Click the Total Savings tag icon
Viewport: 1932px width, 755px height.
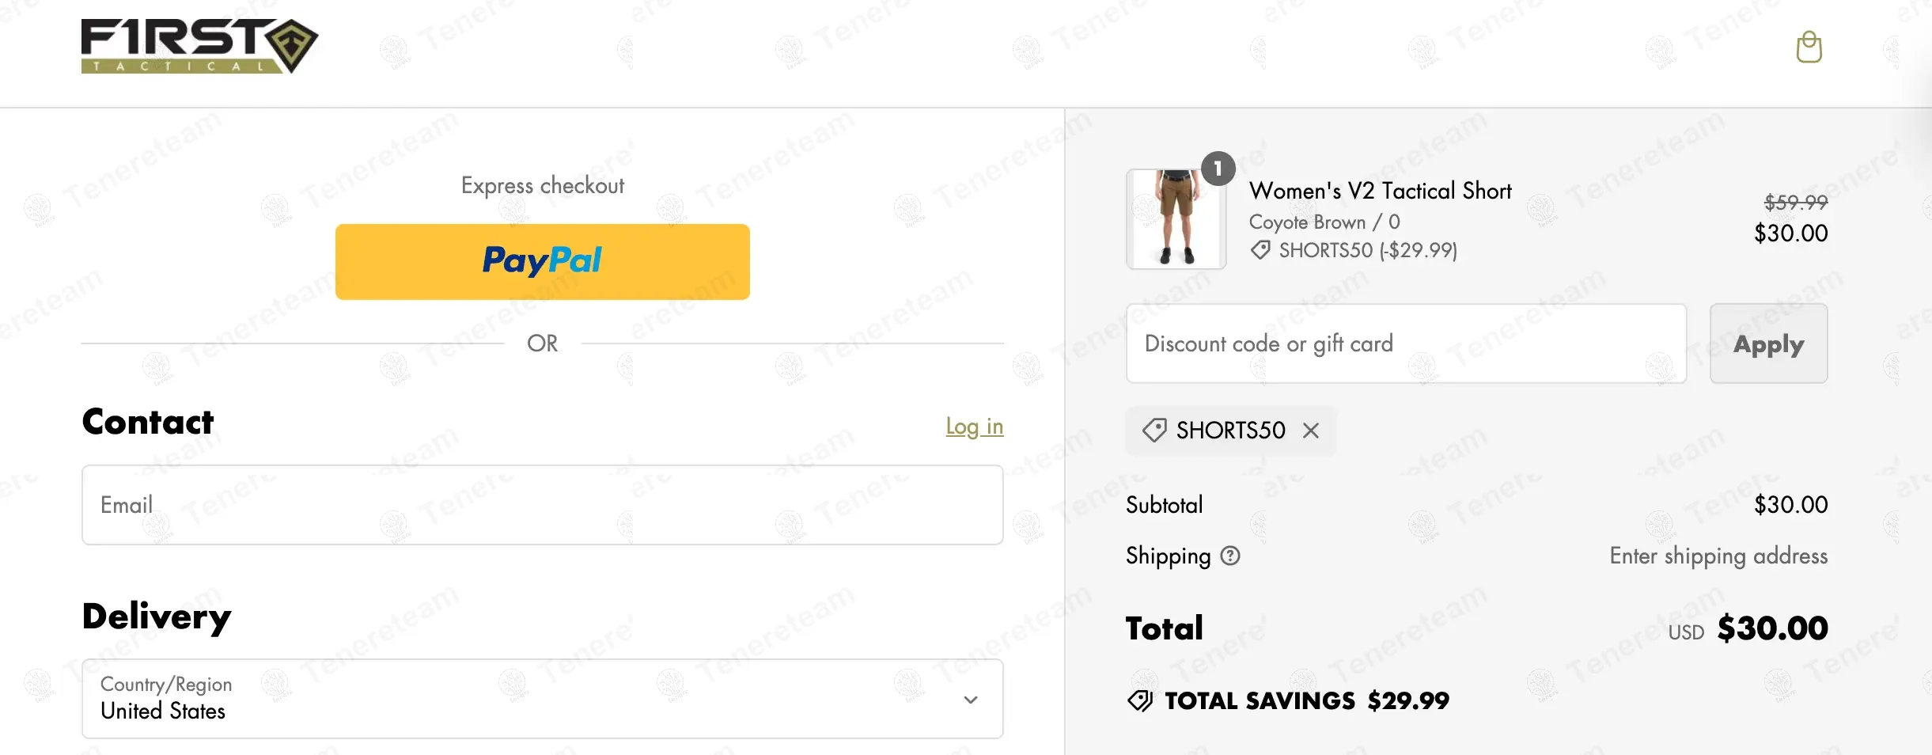click(1140, 700)
